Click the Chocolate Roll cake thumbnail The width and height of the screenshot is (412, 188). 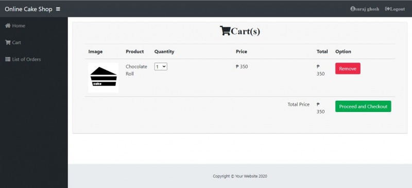click(x=104, y=78)
